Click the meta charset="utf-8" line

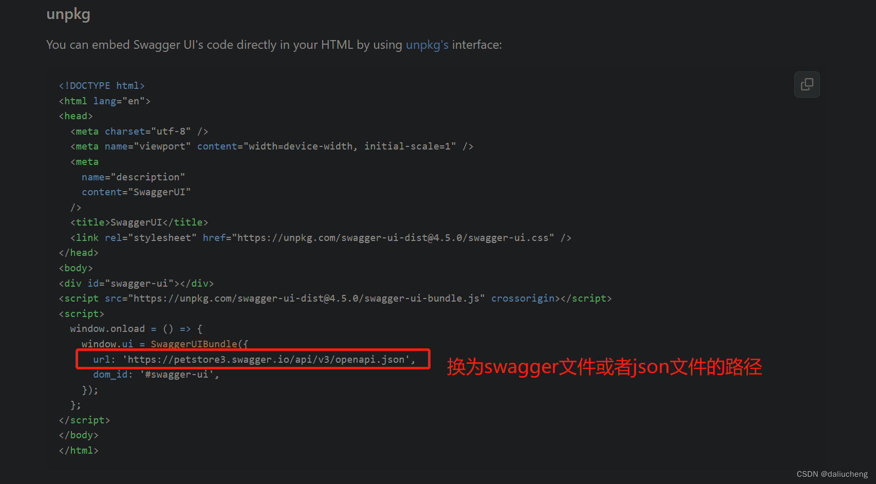coord(139,132)
